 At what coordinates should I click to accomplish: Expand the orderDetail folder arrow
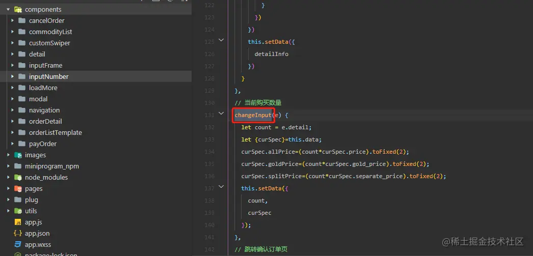pyautogui.click(x=12, y=122)
